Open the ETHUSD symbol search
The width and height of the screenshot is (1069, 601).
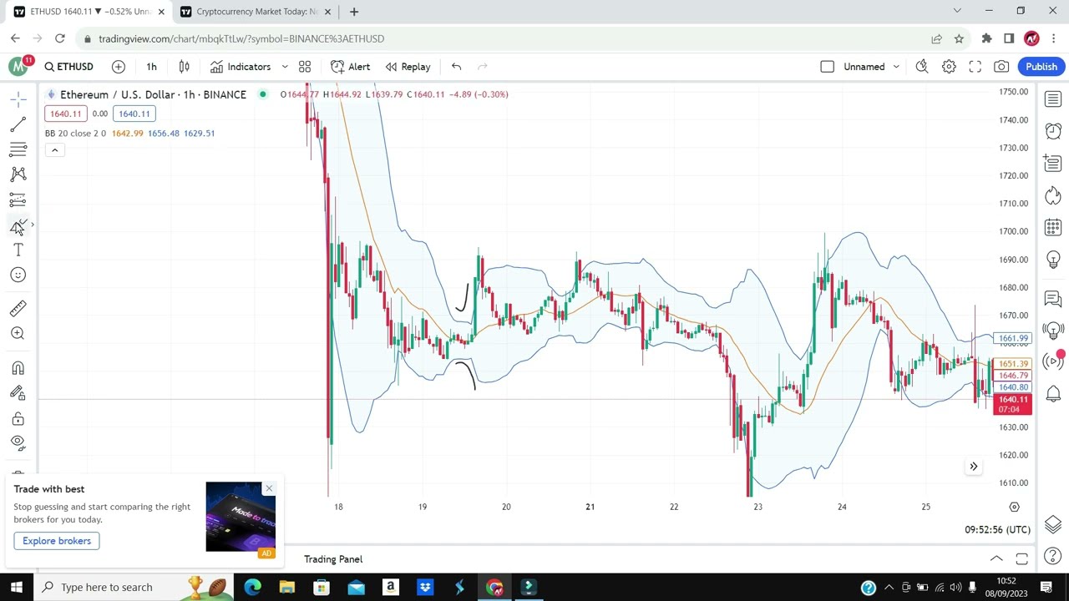pyautogui.click(x=68, y=67)
